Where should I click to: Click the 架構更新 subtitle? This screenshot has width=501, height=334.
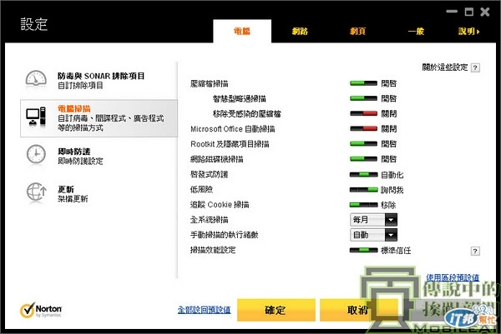[73, 199]
